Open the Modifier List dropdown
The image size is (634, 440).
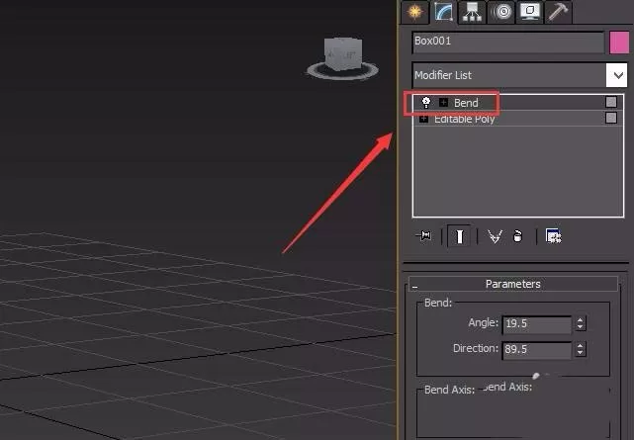coord(616,75)
